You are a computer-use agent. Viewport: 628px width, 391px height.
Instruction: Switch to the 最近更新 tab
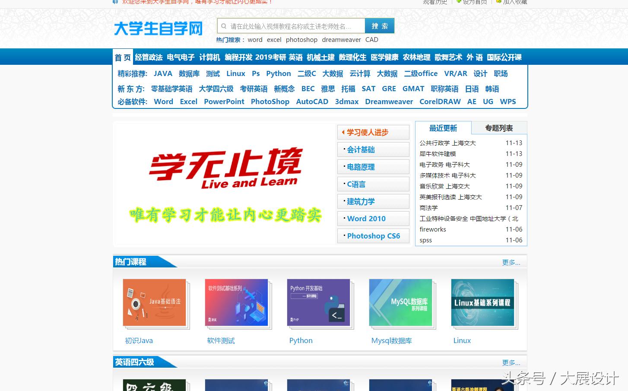tap(443, 128)
